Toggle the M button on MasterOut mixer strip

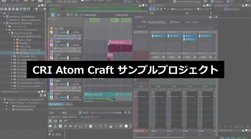coord(137,90)
